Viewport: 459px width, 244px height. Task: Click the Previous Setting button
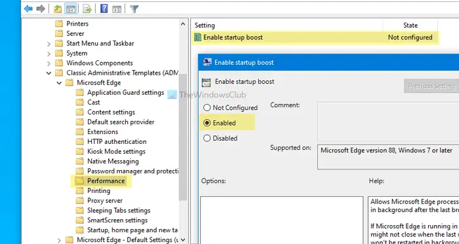[x=431, y=86]
